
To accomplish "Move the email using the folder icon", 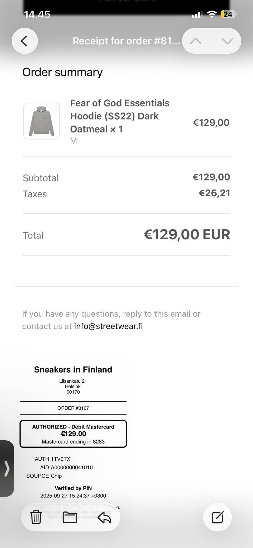I will 70,517.
